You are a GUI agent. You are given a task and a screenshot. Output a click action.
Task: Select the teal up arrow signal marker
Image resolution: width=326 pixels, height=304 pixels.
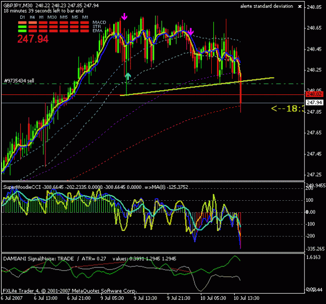(x=128, y=76)
